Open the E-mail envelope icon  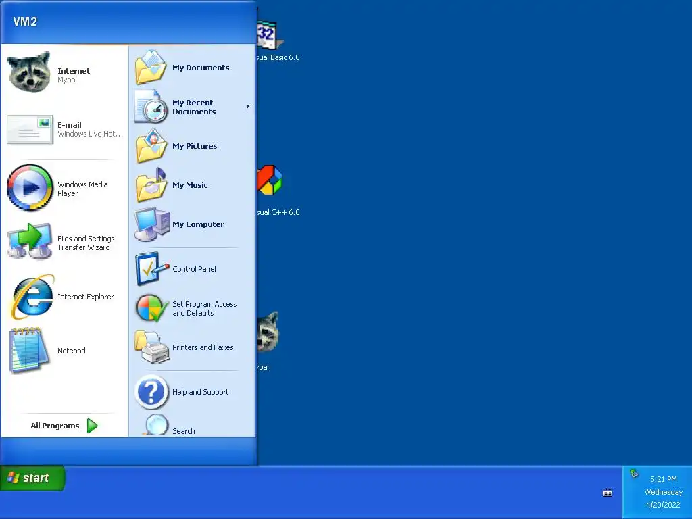coord(30,129)
